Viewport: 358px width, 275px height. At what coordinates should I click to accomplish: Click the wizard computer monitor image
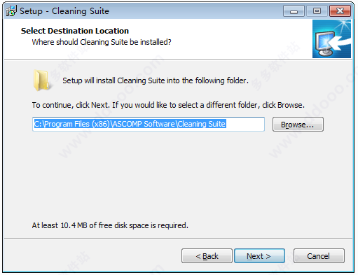click(331, 38)
